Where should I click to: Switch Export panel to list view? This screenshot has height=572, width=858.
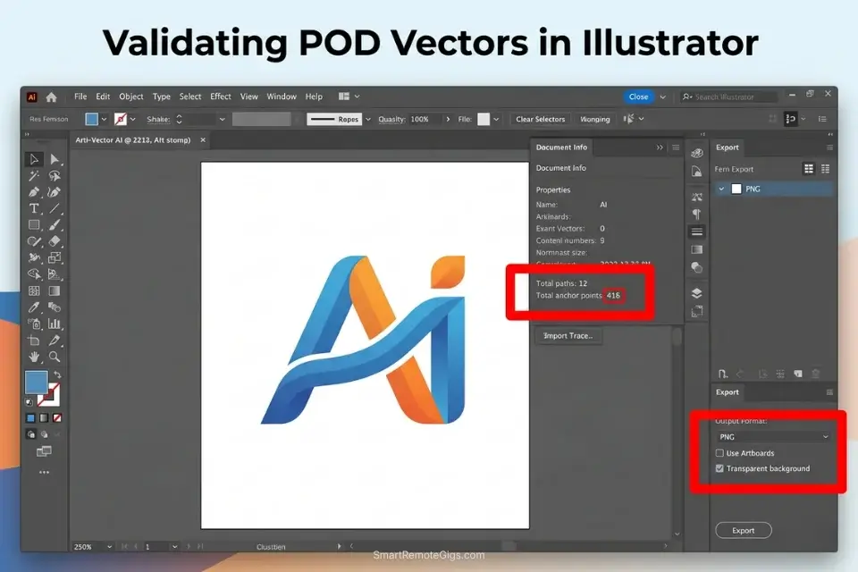(x=825, y=169)
